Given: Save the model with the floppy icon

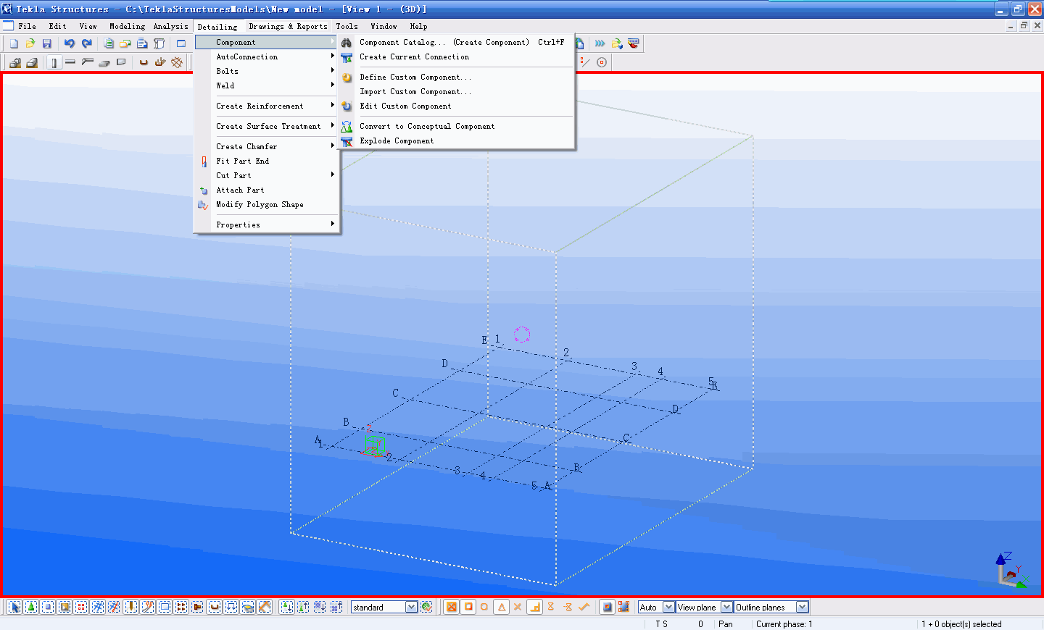Looking at the screenshot, I should pyautogui.click(x=47, y=43).
